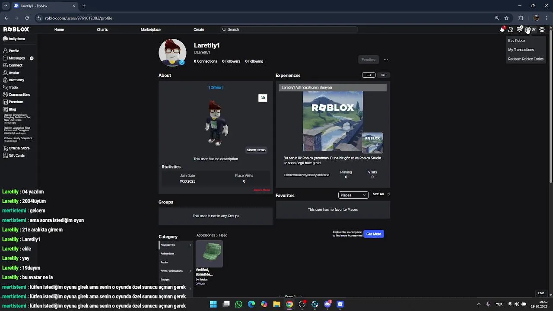
Task: Switch Experiences to grid view
Action: (383, 75)
